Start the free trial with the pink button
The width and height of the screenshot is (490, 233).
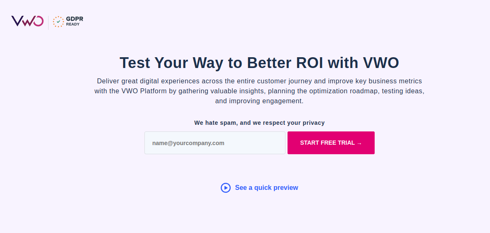point(331,143)
